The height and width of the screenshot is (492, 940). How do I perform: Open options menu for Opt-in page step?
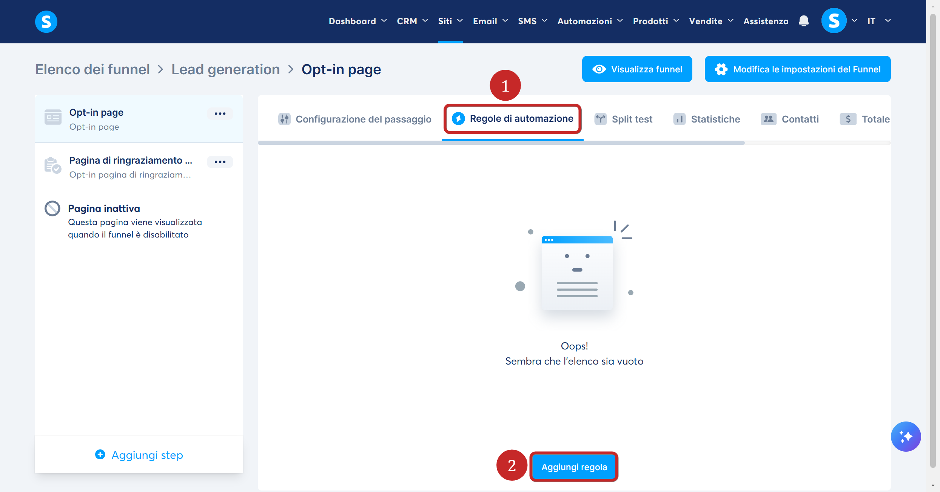coord(220,113)
